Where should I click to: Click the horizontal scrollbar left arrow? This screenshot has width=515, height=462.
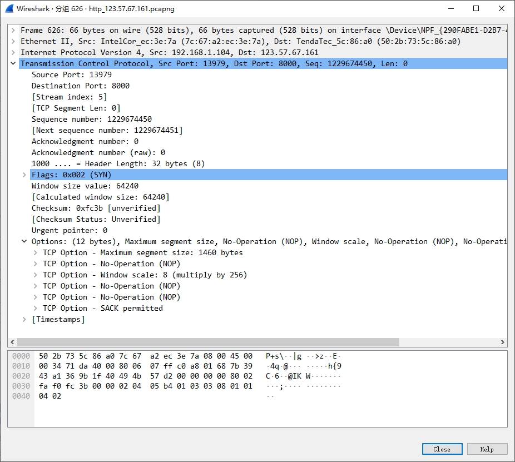[x=13, y=342]
